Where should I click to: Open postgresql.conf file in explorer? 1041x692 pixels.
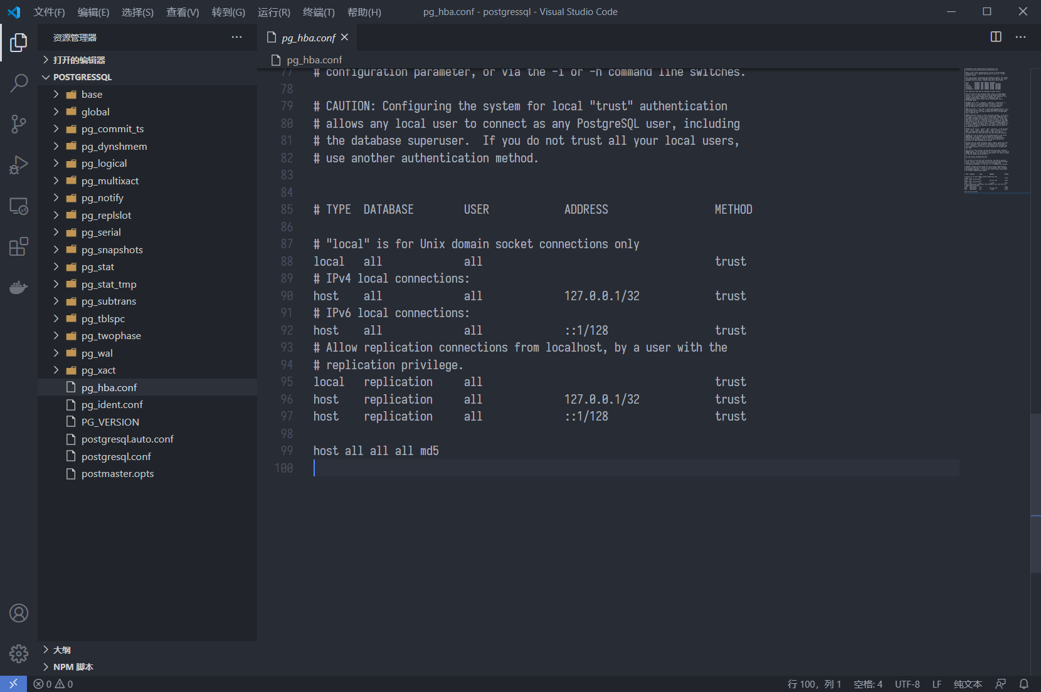(116, 456)
